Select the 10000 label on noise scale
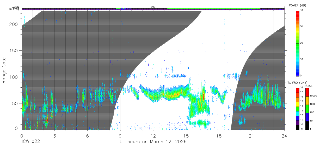320x147 pixels. tap(313, 96)
